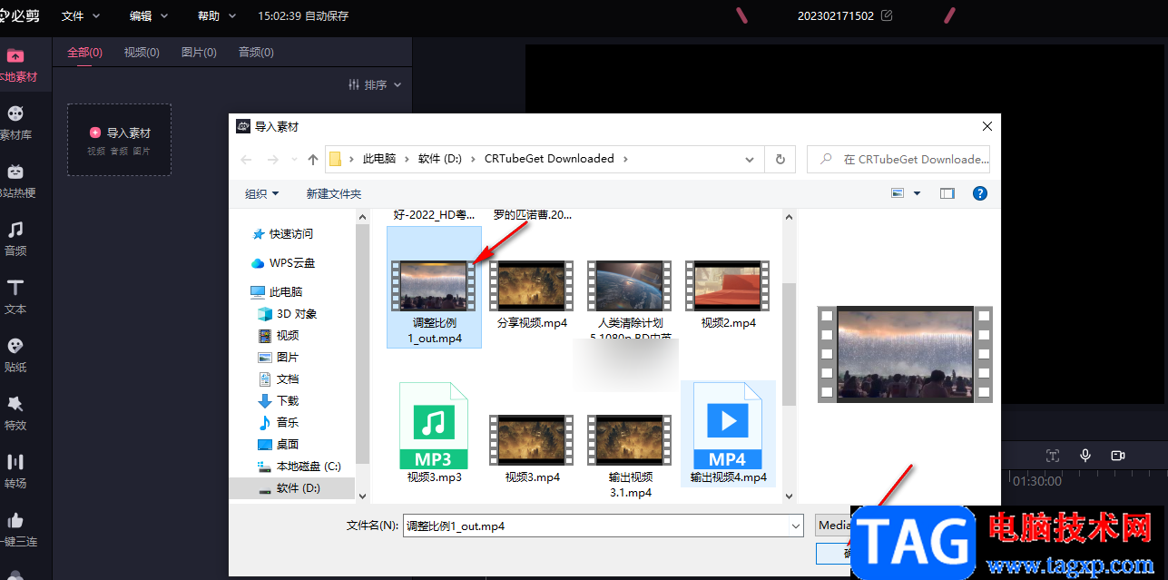Open the view mode thumbnails icon
1168x580 pixels.
(898, 193)
